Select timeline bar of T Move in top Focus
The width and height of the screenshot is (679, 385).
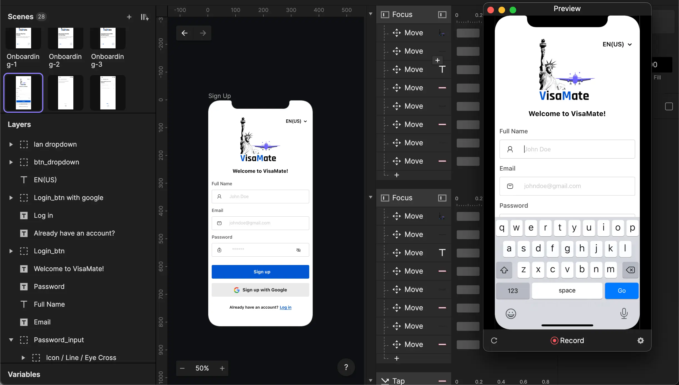coord(468,70)
